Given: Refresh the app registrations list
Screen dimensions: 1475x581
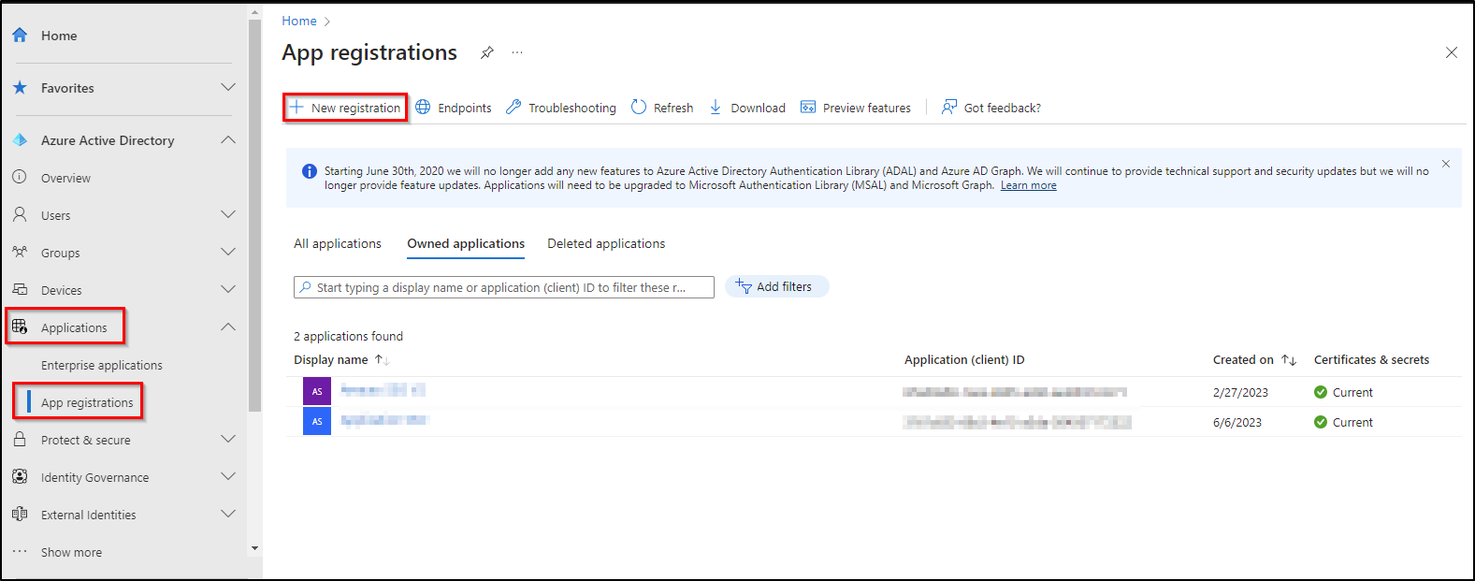Looking at the screenshot, I should pos(662,108).
